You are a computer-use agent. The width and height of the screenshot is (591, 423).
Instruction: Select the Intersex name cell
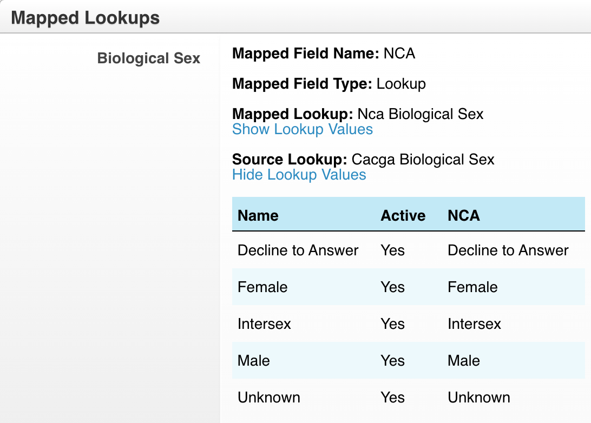tap(264, 324)
